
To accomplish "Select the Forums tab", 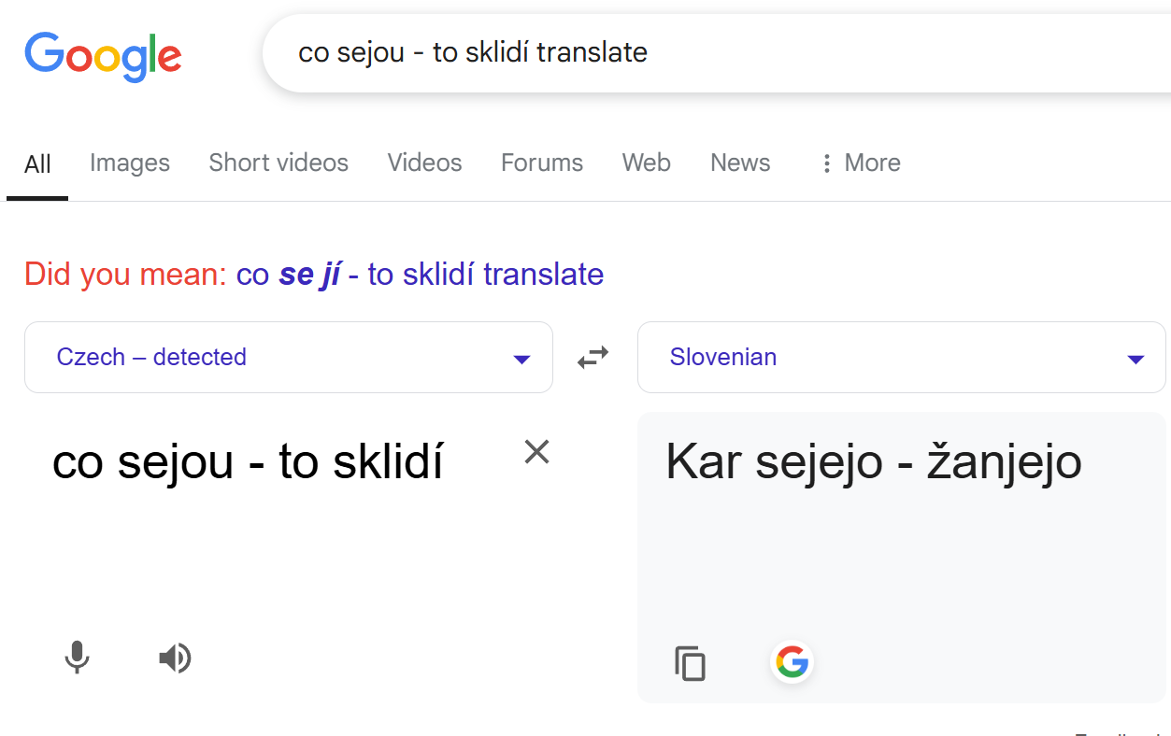I will [542, 163].
